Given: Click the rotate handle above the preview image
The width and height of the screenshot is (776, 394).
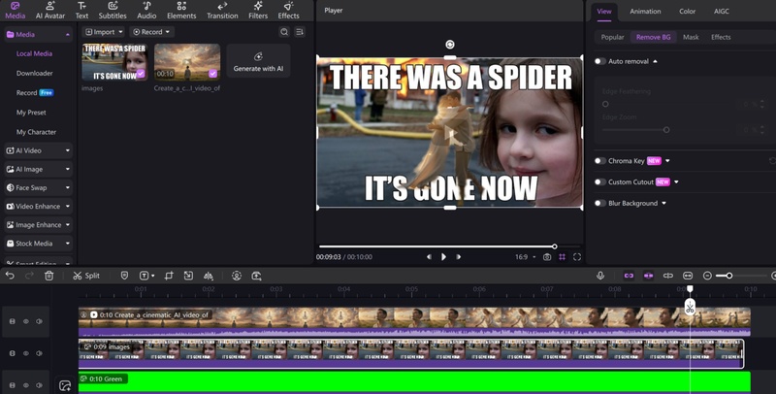Looking at the screenshot, I should (449, 45).
